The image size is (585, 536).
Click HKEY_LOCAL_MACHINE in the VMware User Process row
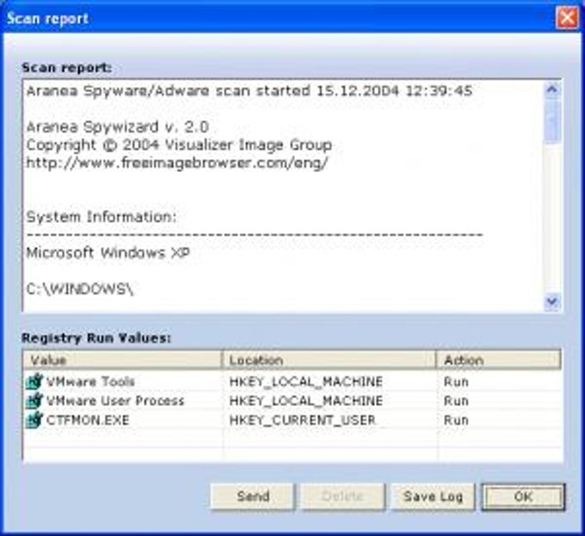coord(306,401)
